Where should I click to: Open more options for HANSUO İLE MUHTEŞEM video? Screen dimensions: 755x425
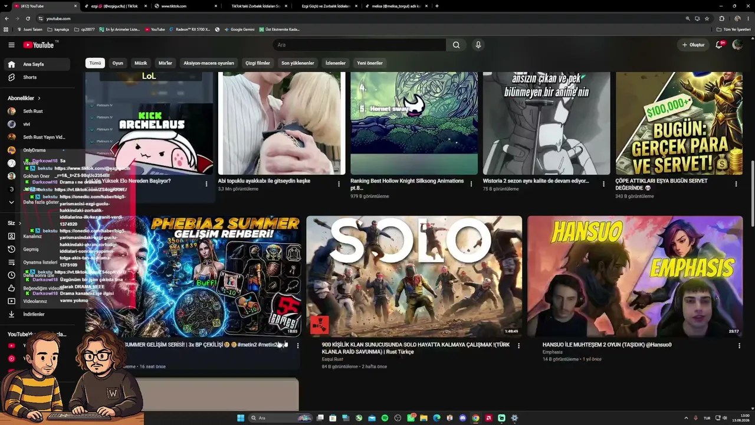[x=739, y=346]
